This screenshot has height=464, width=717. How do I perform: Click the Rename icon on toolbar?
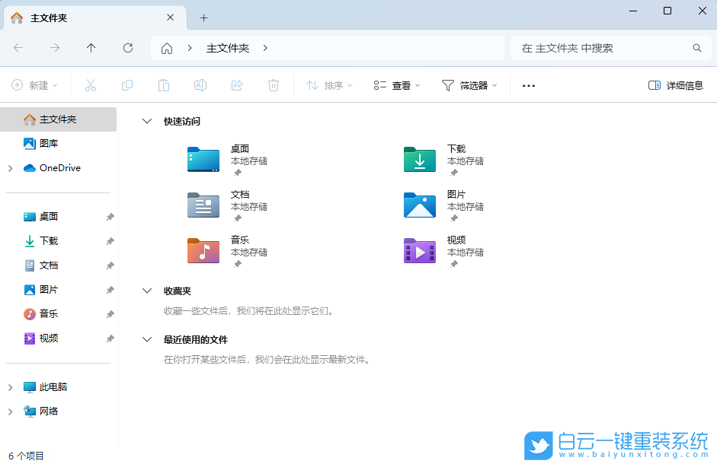(x=200, y=85)
